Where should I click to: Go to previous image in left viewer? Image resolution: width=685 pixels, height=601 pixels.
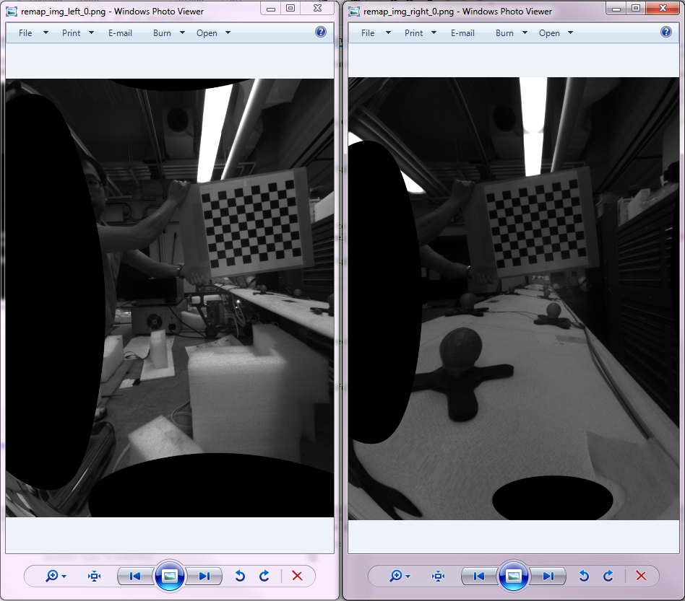coord(135,576)
